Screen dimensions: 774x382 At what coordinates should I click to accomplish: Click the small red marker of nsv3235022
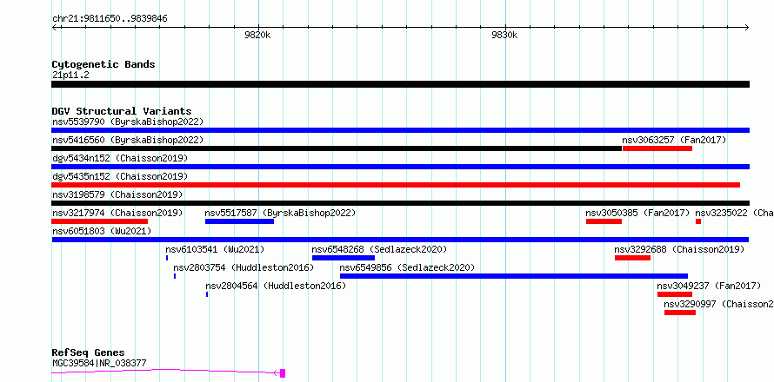(x=698, y=221)
